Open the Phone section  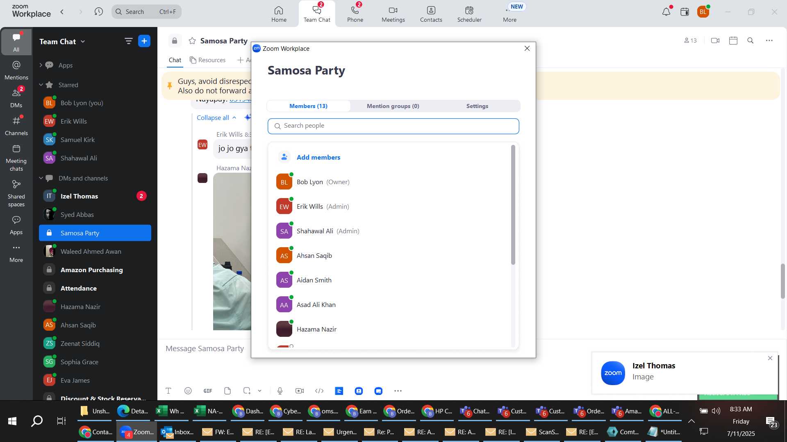pyautogui.click(x=355, y=14)
